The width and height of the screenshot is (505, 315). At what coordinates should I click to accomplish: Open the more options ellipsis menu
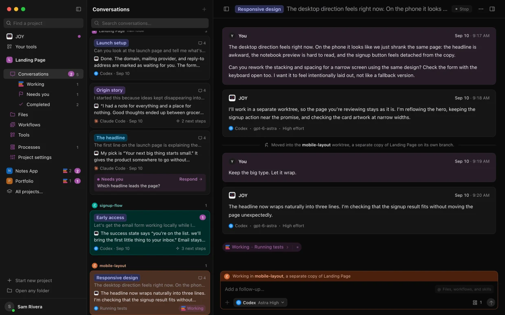click(x=481, y=9)
